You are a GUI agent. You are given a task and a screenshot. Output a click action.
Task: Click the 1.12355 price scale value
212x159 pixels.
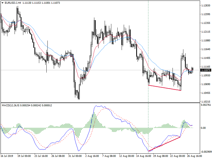[206, 23]
